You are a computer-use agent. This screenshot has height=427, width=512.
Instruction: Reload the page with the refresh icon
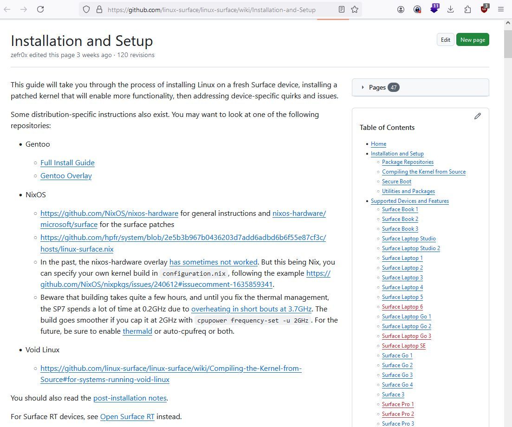pos(40,9)
